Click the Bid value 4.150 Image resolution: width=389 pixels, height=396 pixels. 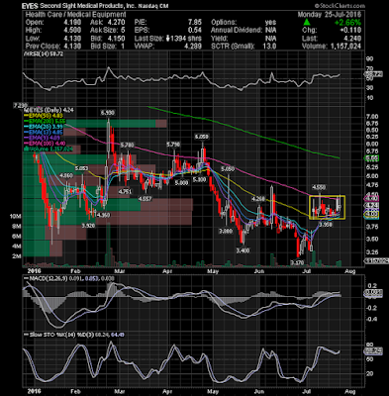click(x=117, y=39)
